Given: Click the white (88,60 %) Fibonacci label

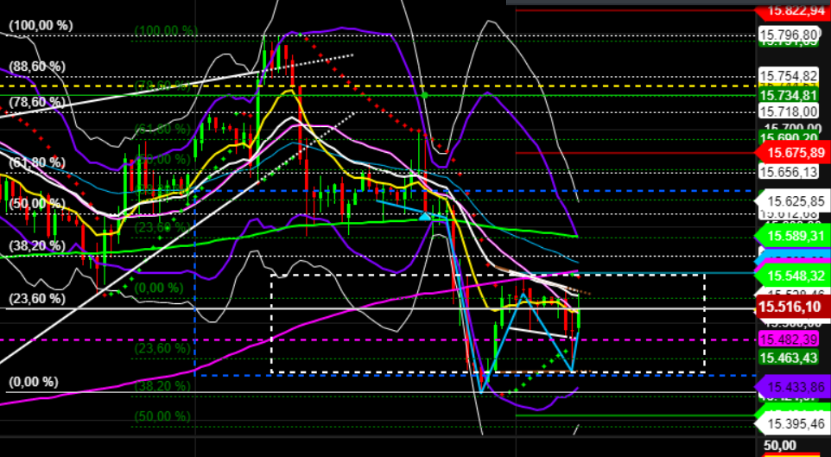Looking at the screenshot, I should point(37,67).
